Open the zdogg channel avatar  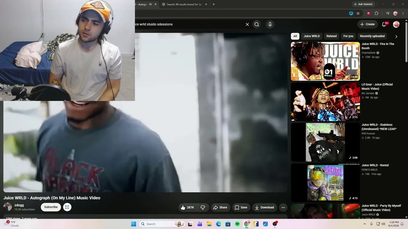[8, 207]
